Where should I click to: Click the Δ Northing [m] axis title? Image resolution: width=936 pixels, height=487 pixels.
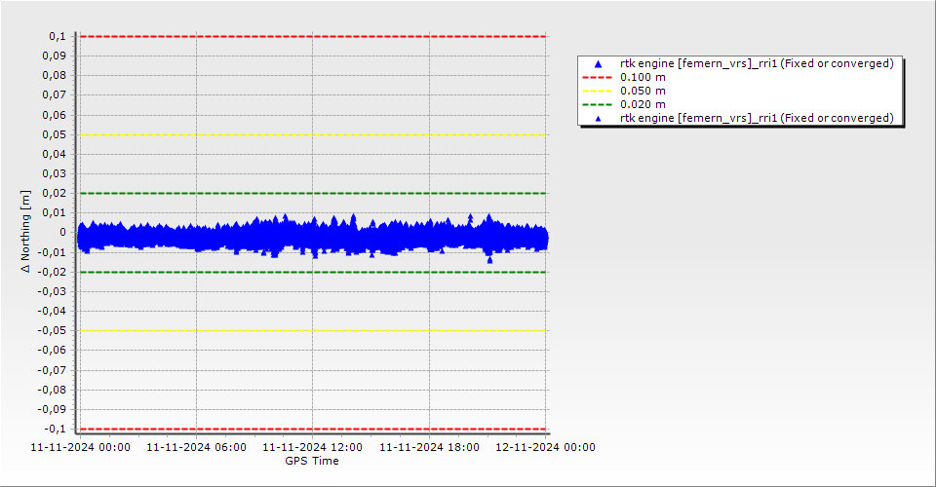[26, 232]
